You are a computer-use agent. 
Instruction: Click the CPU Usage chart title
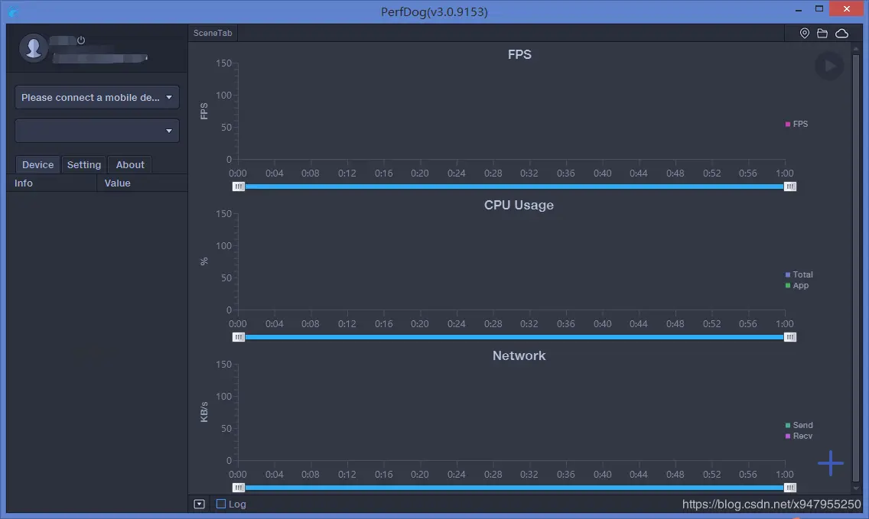point(519,205)
